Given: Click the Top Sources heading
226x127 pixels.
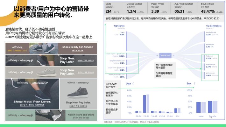Looking at the screenshot, I should pyautogui.click(x=119, y=26).
